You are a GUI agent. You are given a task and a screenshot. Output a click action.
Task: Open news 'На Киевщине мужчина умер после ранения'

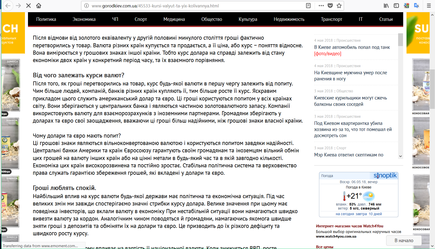(351, 76)
